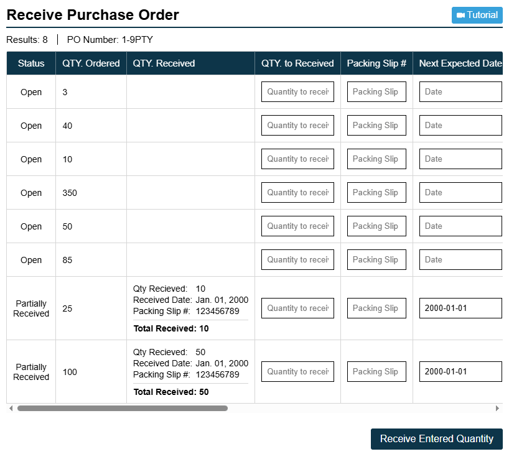Click Quantity to receive field for 350 ordered row
This screenshot has width=509, height=454.
coord(297,192)
